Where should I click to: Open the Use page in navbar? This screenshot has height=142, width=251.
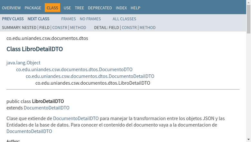click(67, 8)
